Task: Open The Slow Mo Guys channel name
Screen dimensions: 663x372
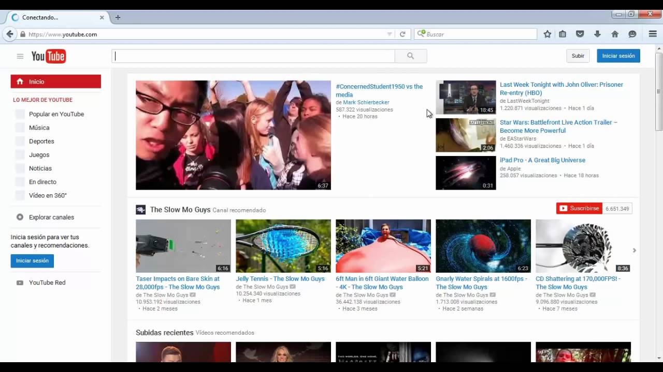Action: tap(180, 209)
